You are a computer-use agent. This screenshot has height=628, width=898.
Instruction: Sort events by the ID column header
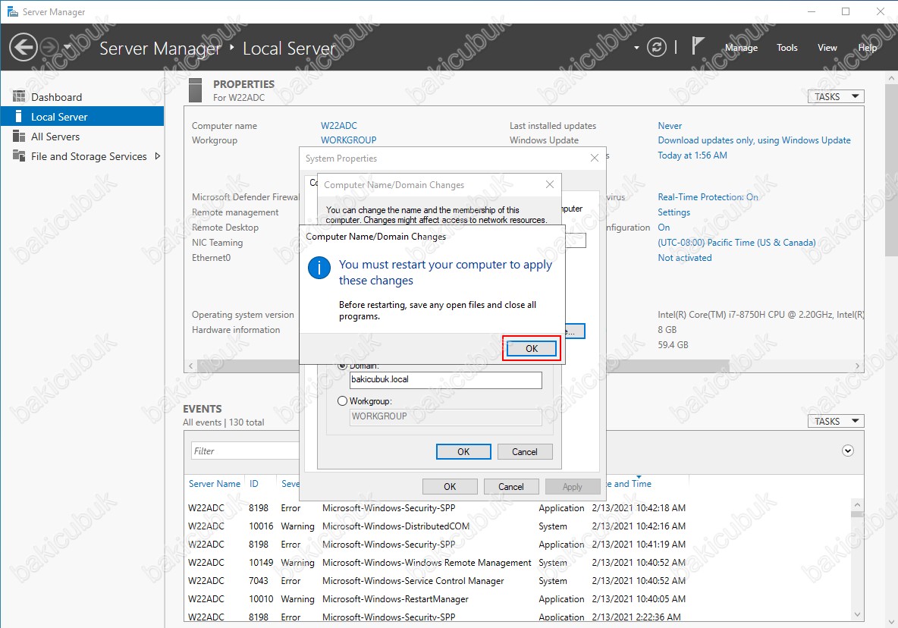point(254,484)
